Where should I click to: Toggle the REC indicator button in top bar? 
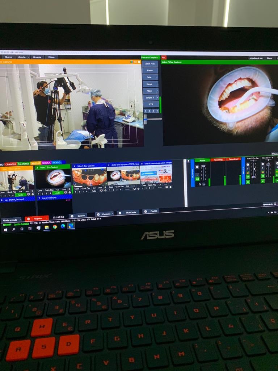click(x=164, y=58)
